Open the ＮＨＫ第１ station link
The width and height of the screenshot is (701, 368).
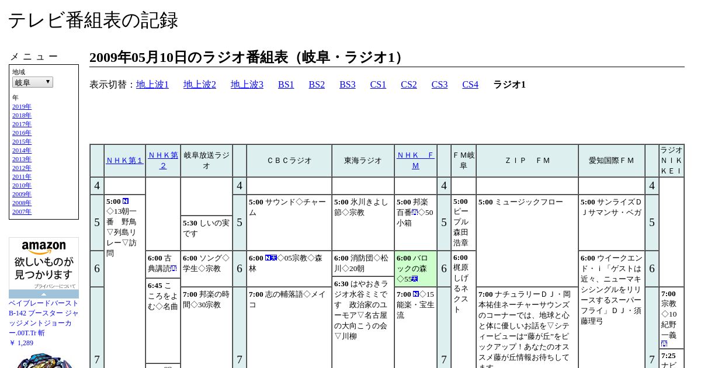[x=124, y=161]
